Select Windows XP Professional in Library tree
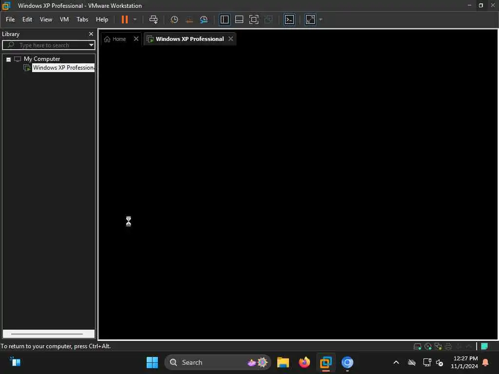The image size is (499, 374). click(63, 68)
